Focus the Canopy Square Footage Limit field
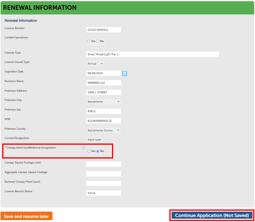 pyautogui.click(x=103, y=164)
